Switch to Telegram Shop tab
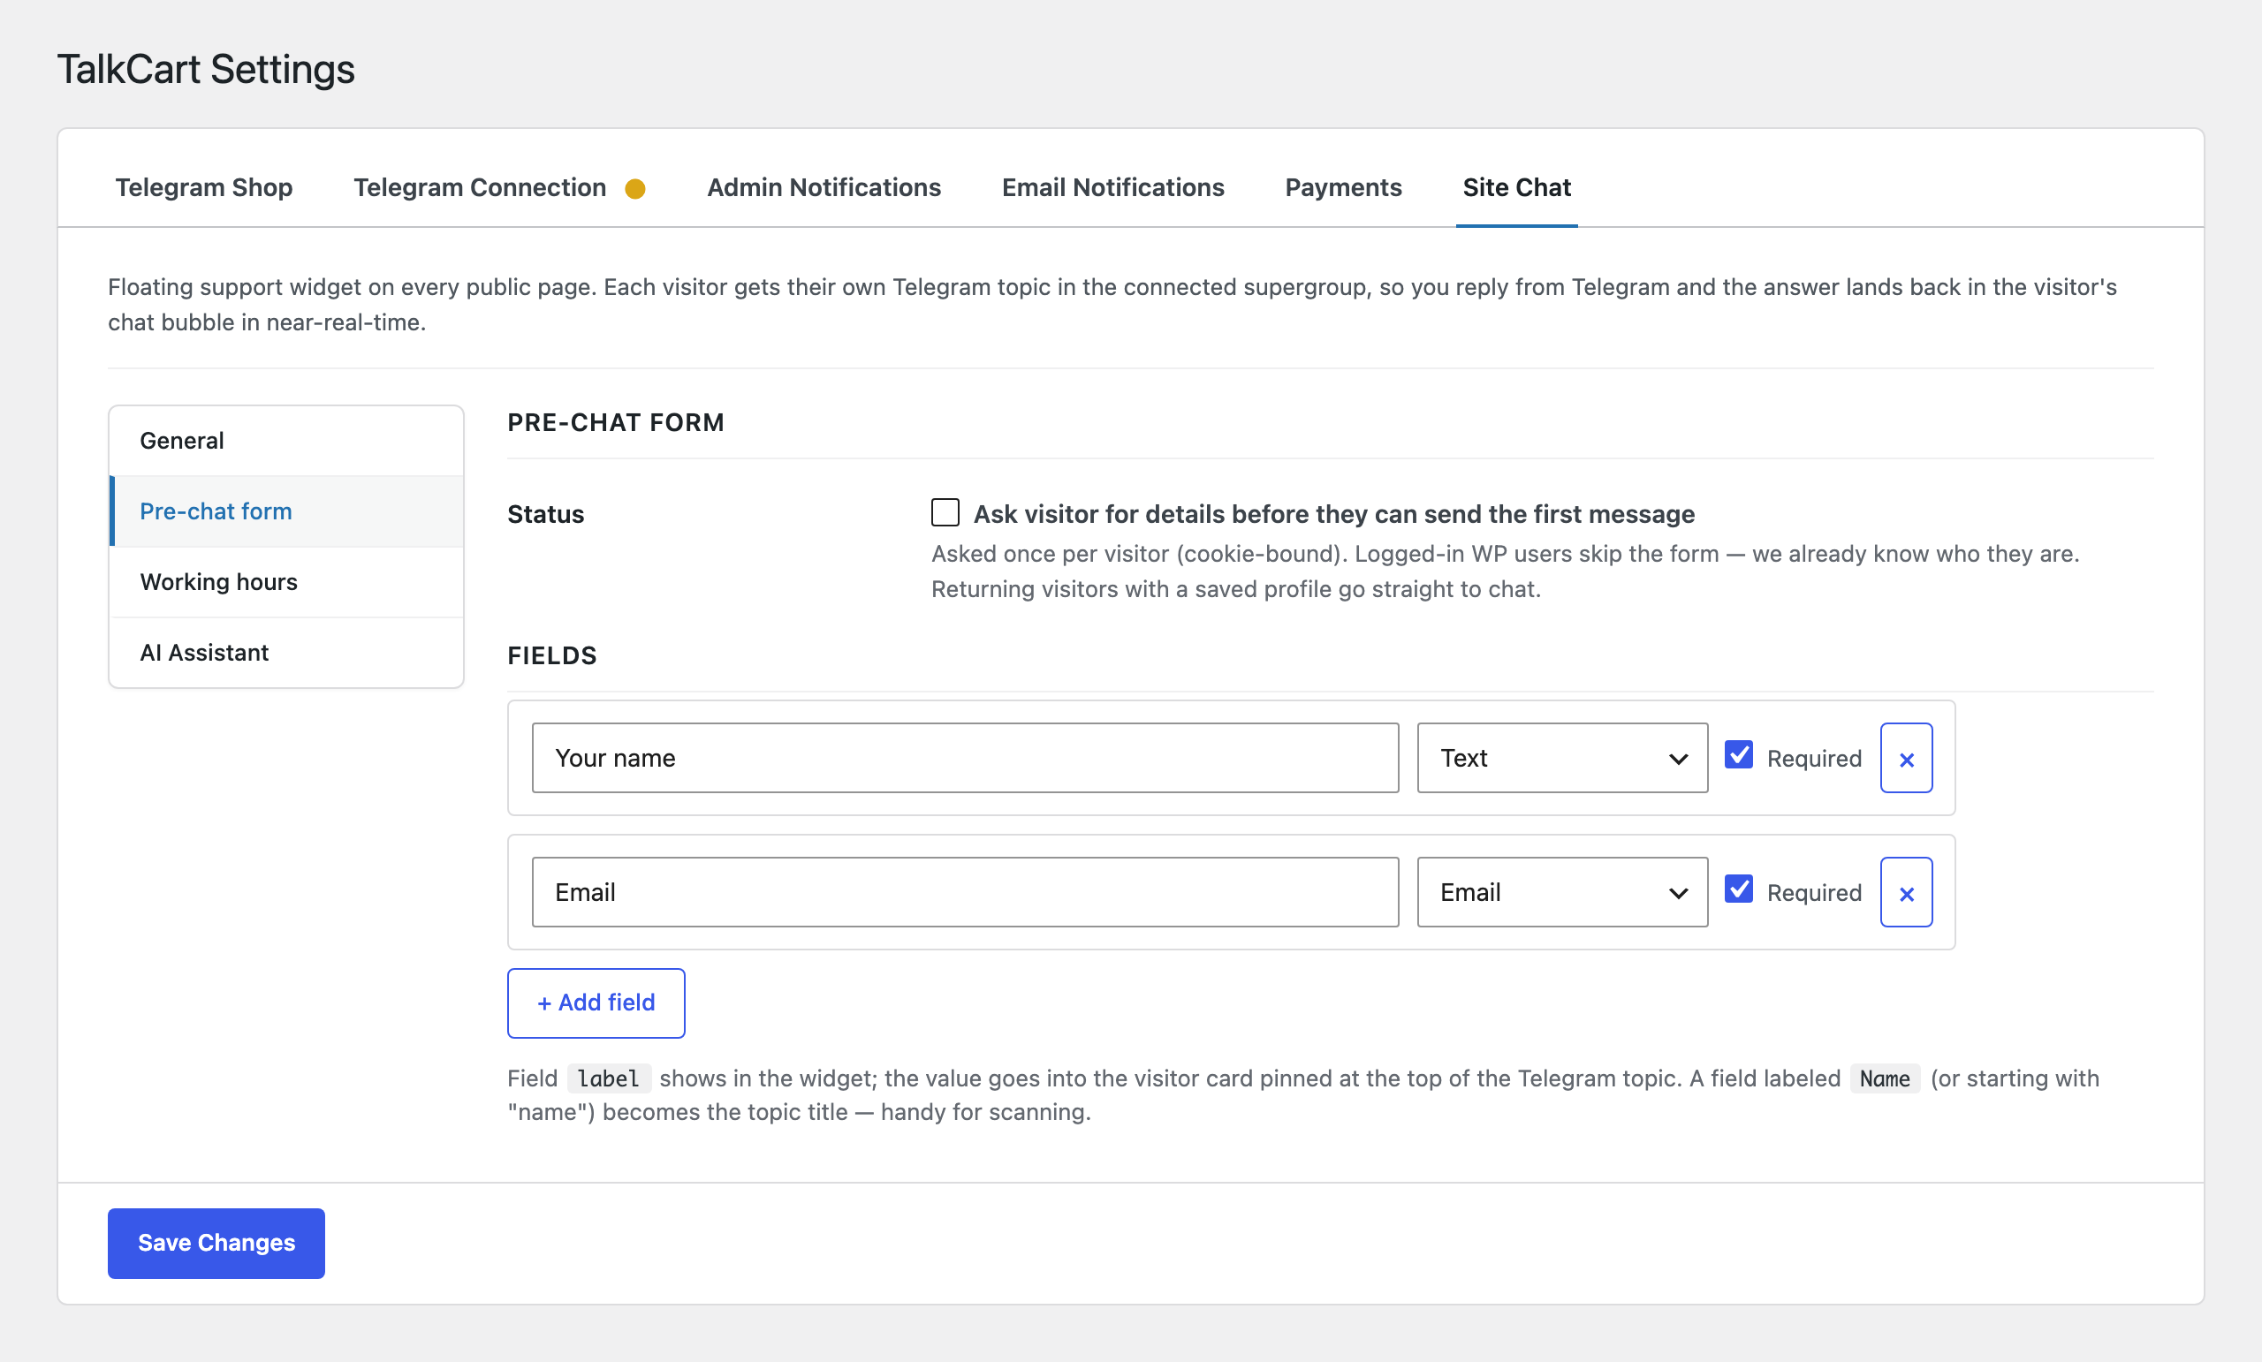This screenshot has height=1362, width=2262. pos(204,187)
